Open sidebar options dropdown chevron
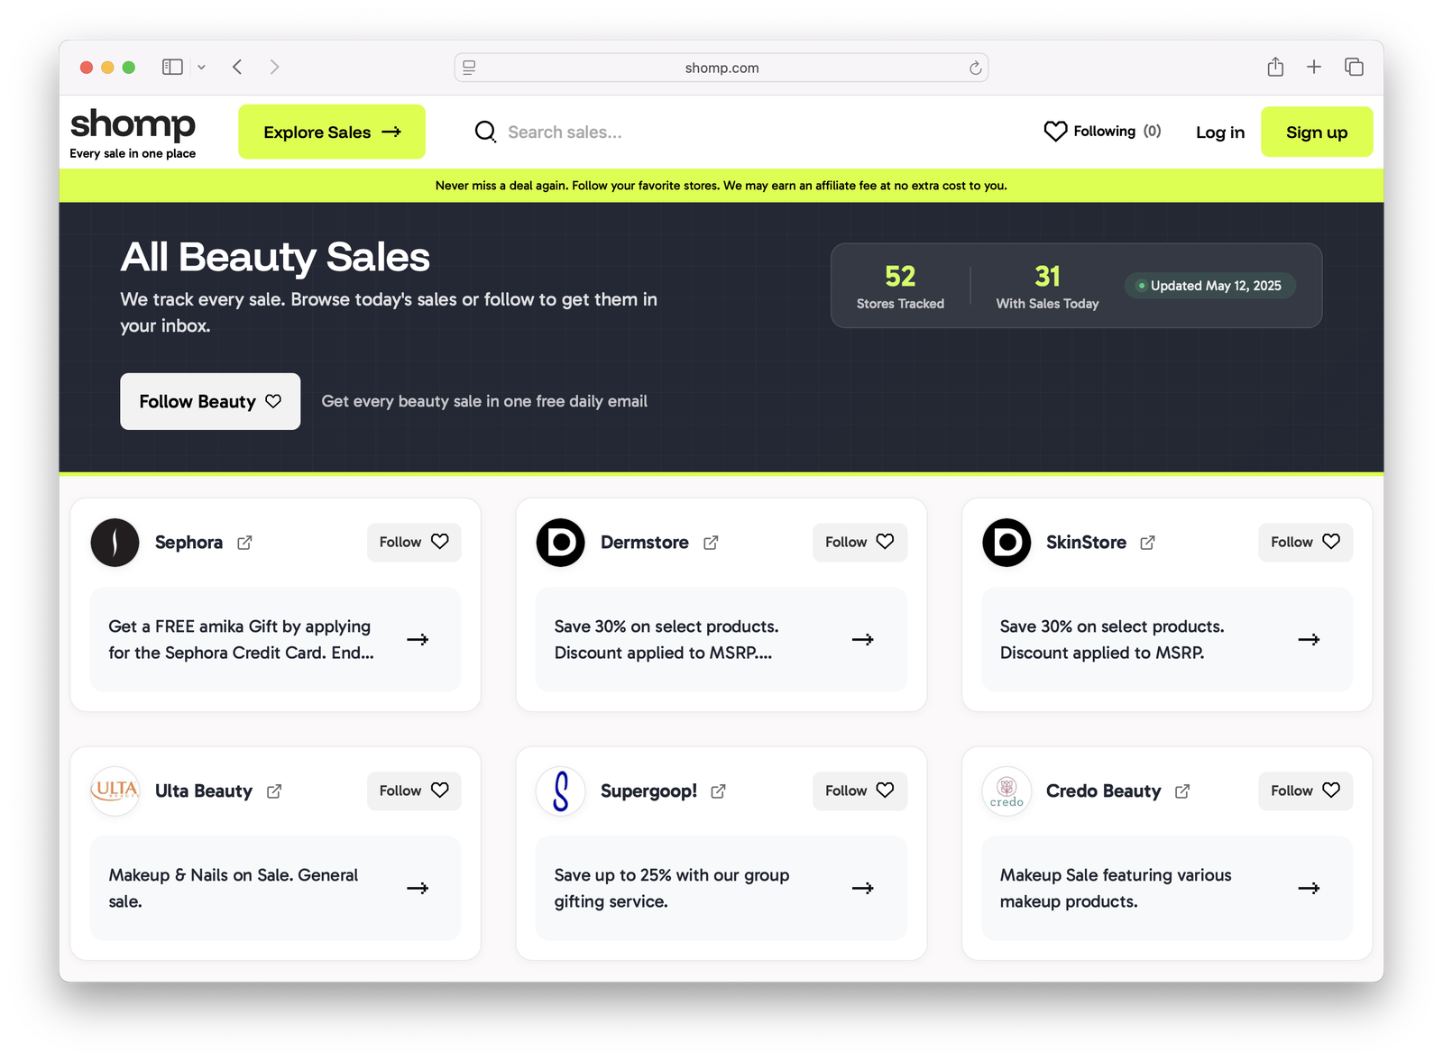The height and width of the screenshot is (1060, 1443). tap(201, 68)
